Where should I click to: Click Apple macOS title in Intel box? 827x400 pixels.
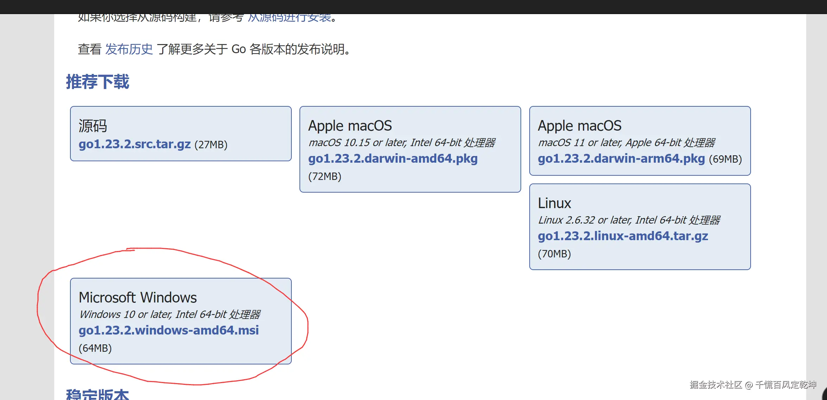350,126
